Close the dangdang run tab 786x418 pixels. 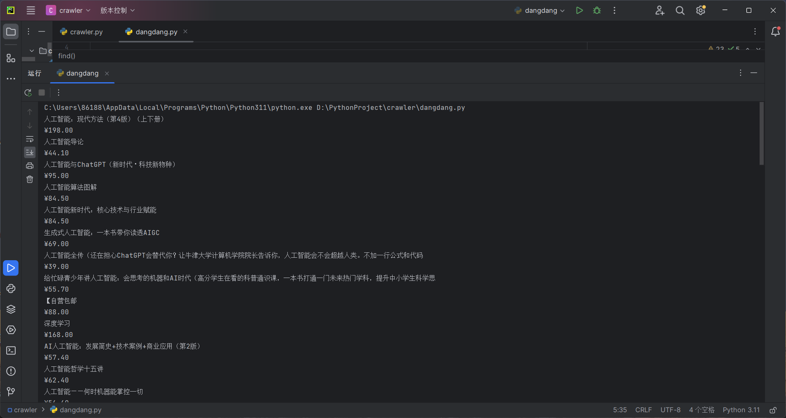coord(107,73)
